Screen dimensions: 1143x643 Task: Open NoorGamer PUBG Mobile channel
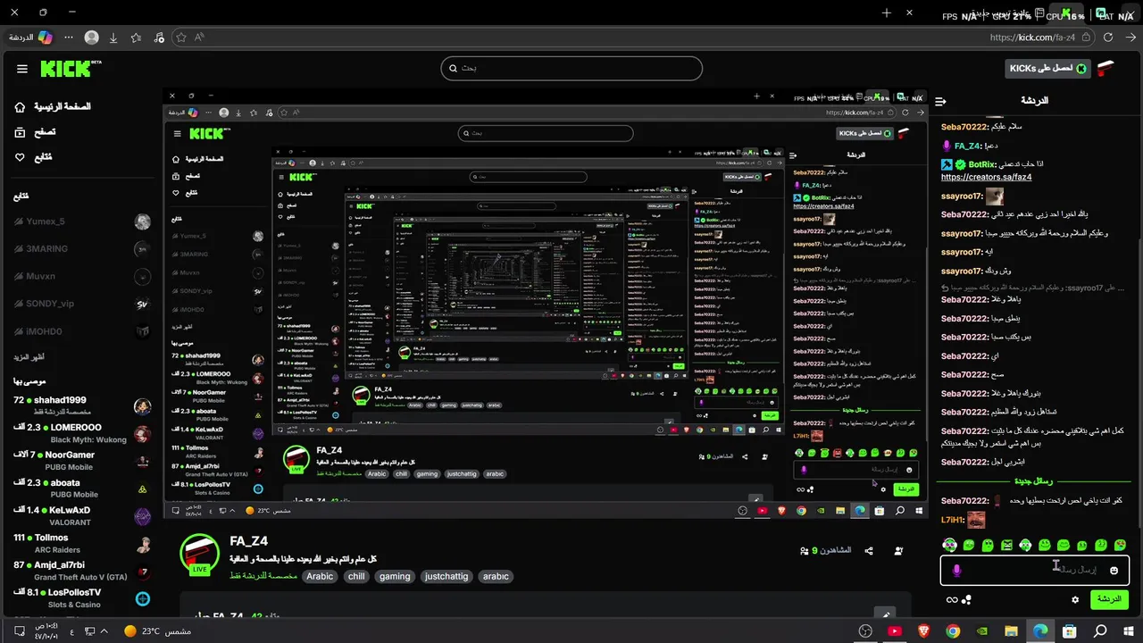click(x=82, y=461)
